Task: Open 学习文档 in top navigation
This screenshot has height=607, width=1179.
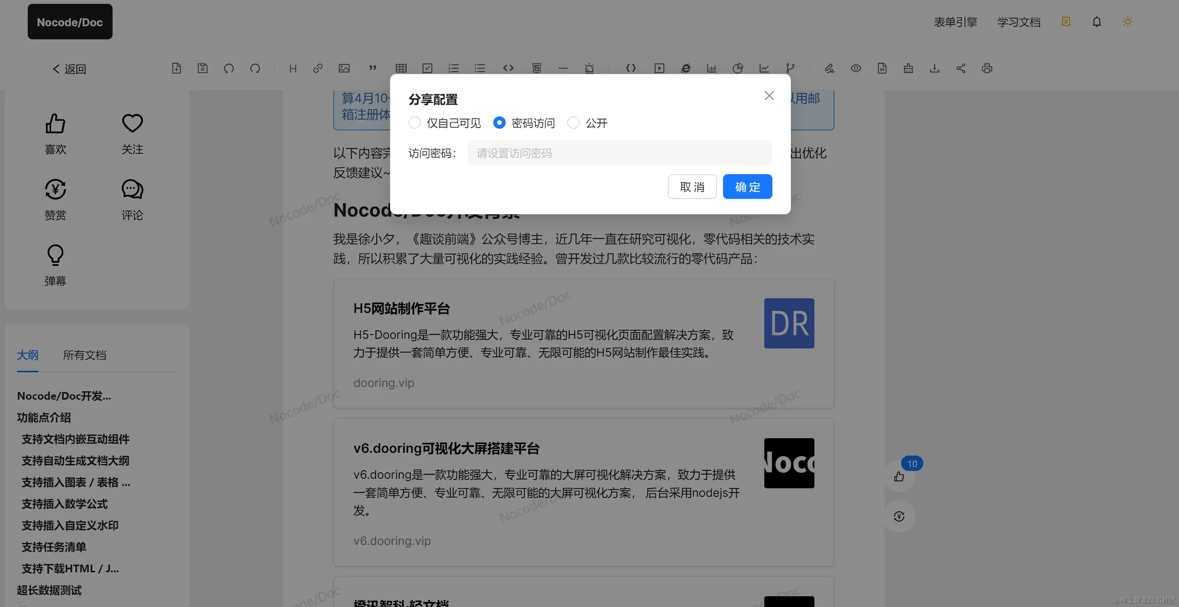Action: pyautogui.click(x=1019, y=21)
